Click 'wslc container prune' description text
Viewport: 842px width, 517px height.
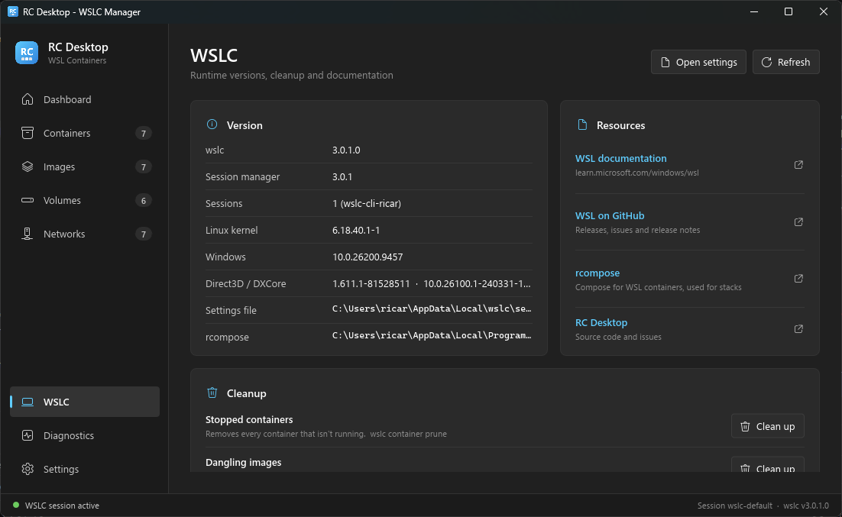[x=408, y=434]
